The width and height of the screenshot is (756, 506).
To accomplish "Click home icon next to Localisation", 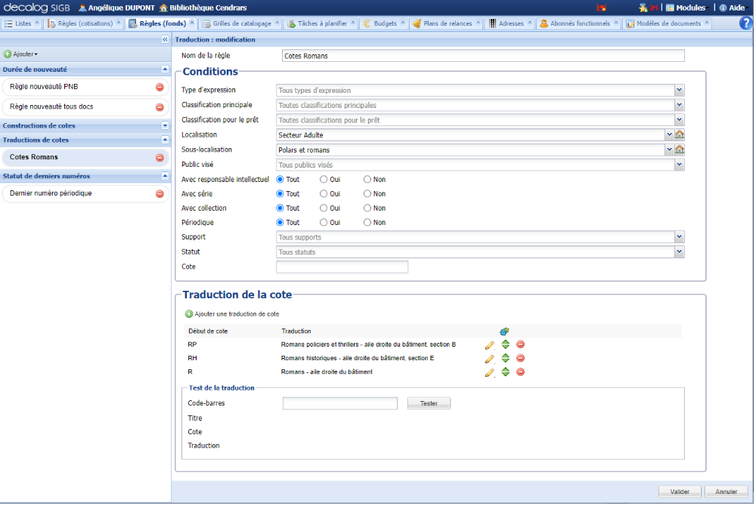I will point(680,134).
